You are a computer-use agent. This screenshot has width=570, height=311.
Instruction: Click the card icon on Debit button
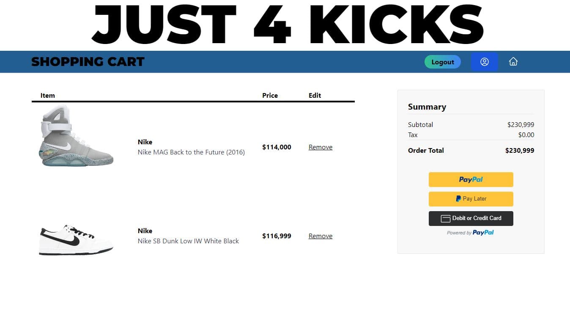445,219
